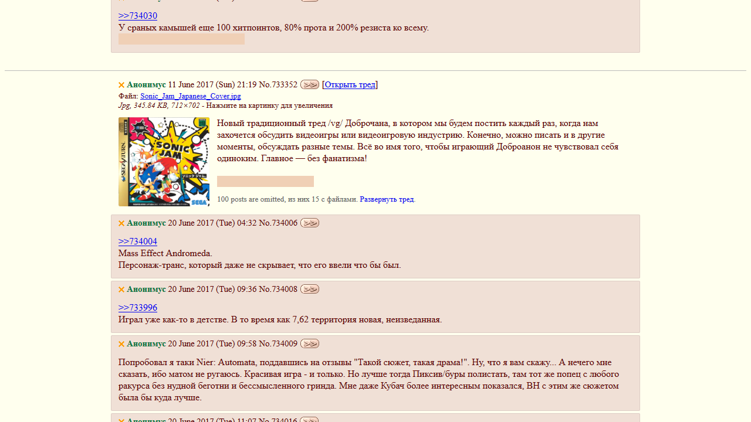This screenshot has height=422, width=751.
Task: Follow the >>734004 quote link
Action: coord(138,241)
